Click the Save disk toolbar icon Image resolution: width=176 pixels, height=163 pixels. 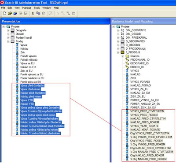(x=26, y=13)
